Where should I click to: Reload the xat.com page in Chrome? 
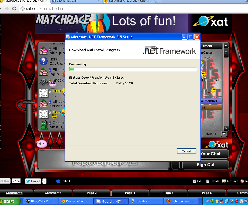14,9
